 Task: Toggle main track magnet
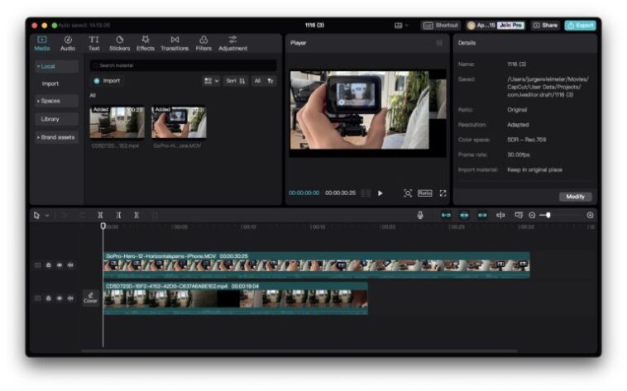tap(446, 215)
